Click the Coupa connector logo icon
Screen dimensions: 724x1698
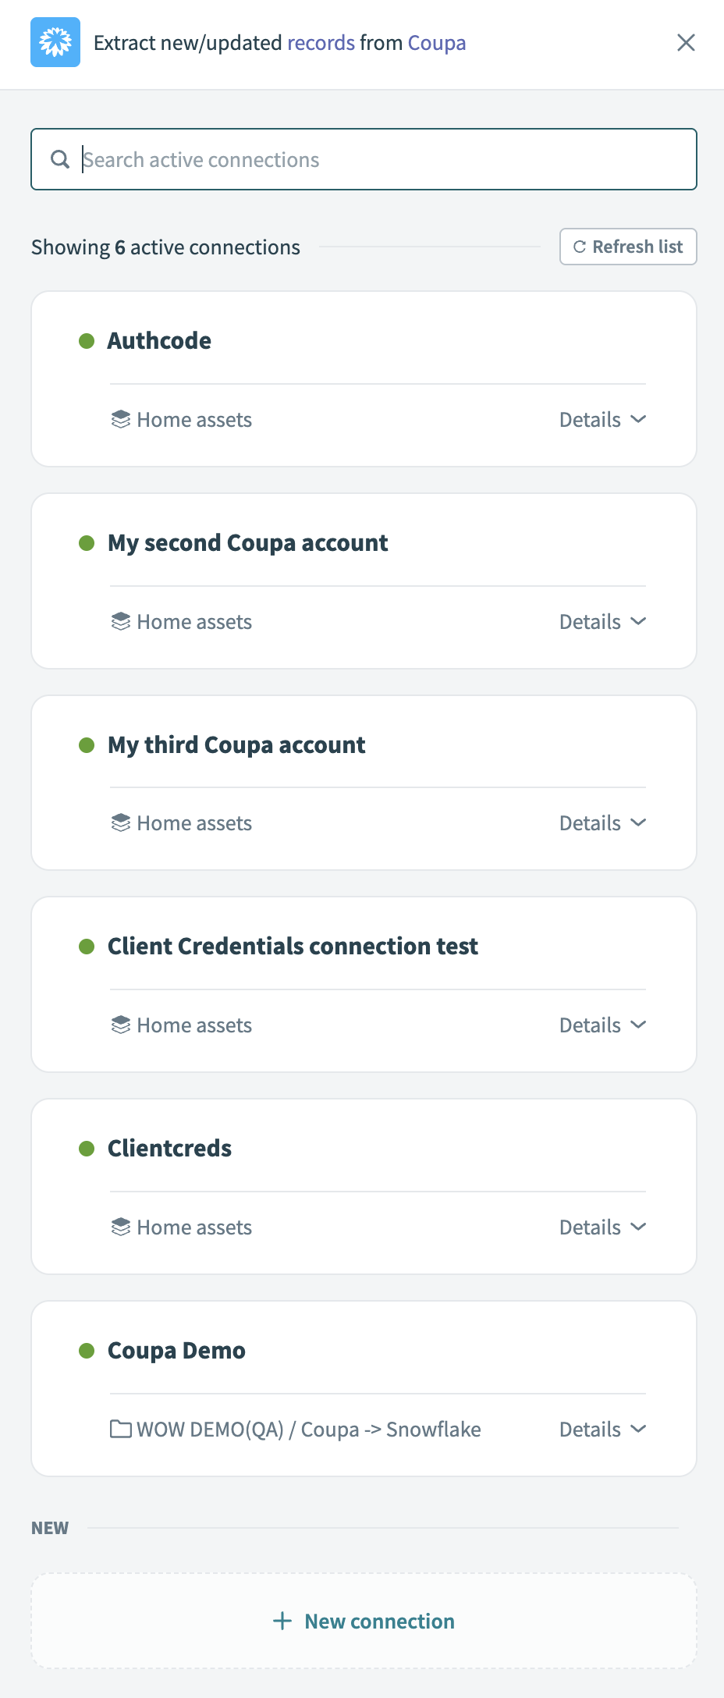[55, 42]
